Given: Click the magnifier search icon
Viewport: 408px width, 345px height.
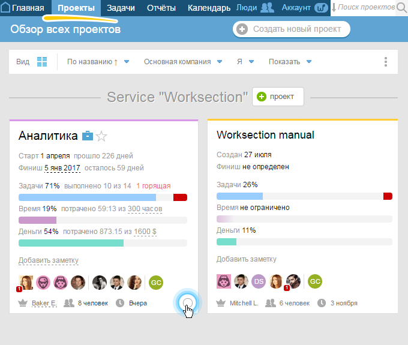Looking at the screenshot, I should point(402,8).
